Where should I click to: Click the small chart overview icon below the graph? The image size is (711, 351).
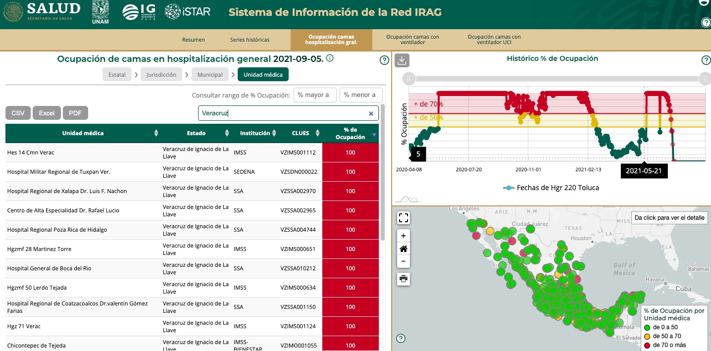pyautogui.click(x=408, y=199)
